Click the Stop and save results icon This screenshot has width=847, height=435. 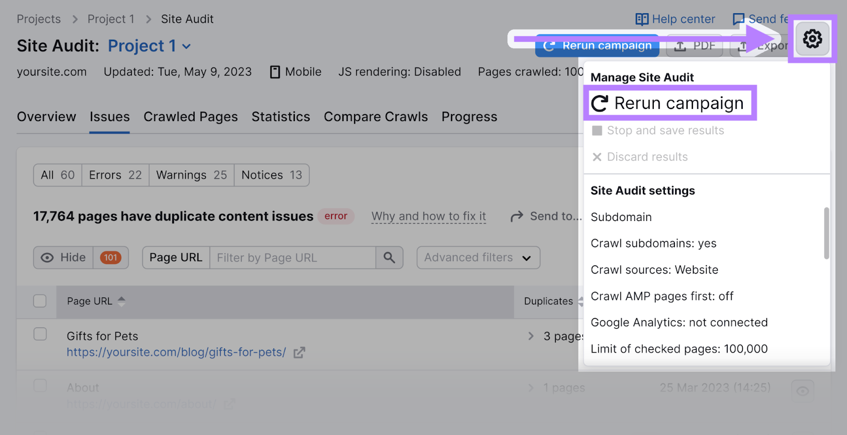597,131
